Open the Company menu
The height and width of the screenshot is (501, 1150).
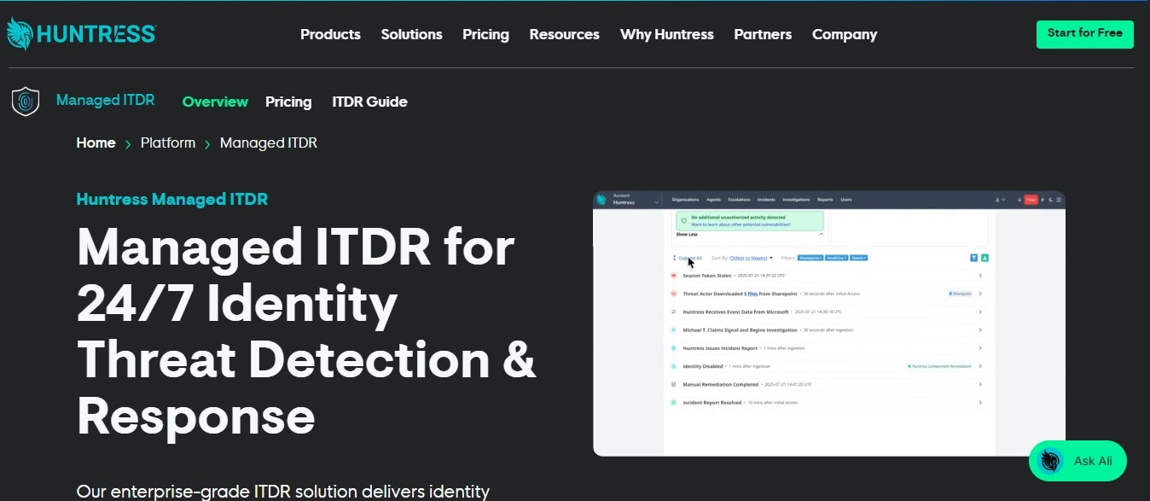845,34
